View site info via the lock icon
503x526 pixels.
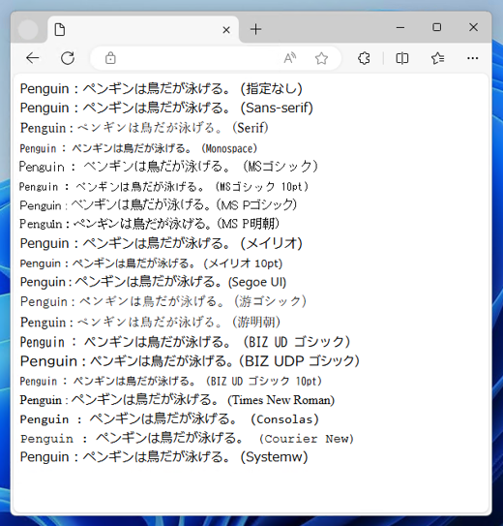pyautogui.click(x=110, y=58)
